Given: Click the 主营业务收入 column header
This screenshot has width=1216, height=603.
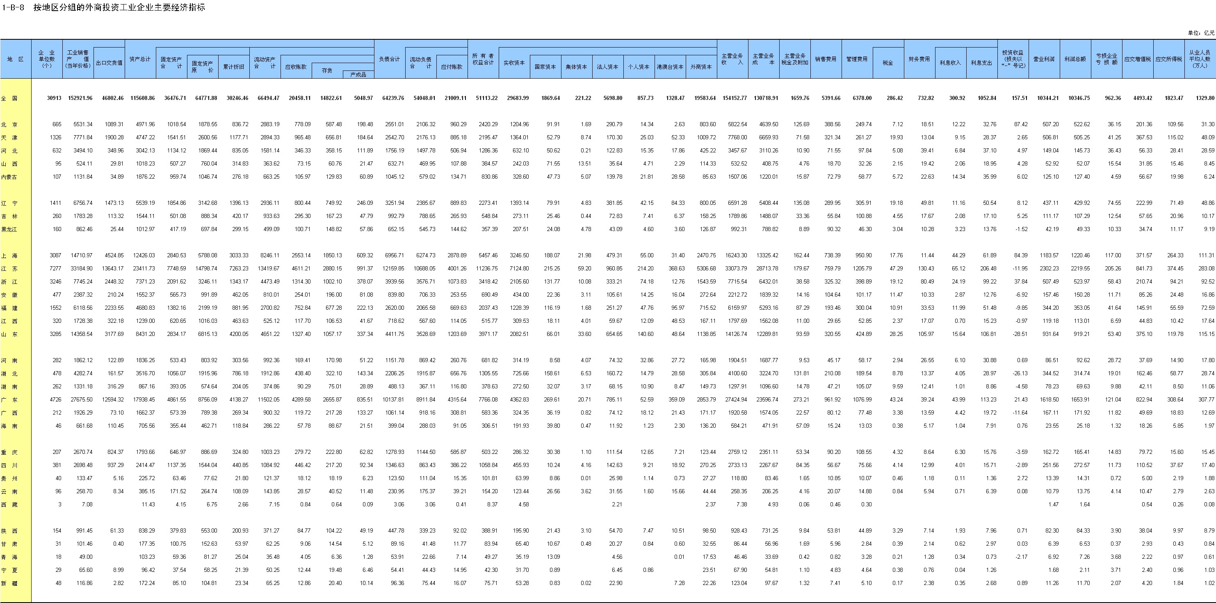Looking at the screenshot, I should [732, 59].
